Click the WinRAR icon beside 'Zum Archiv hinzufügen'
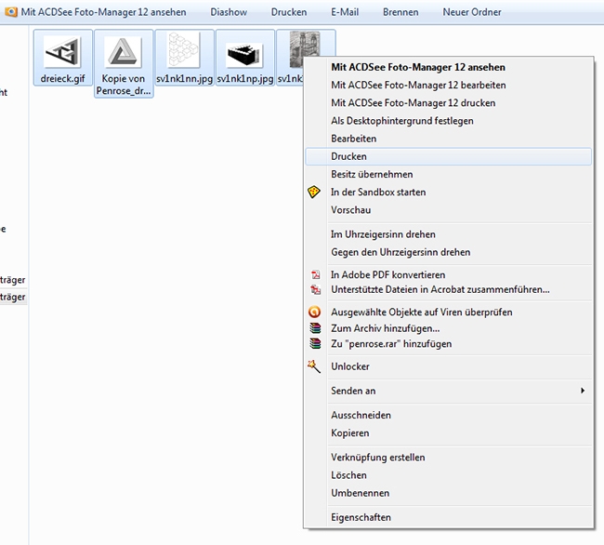Screen dimensions: 604x545 coord(315,328)
